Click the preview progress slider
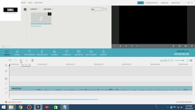Viewport: 195px width, 110px height. click(153, 46)
